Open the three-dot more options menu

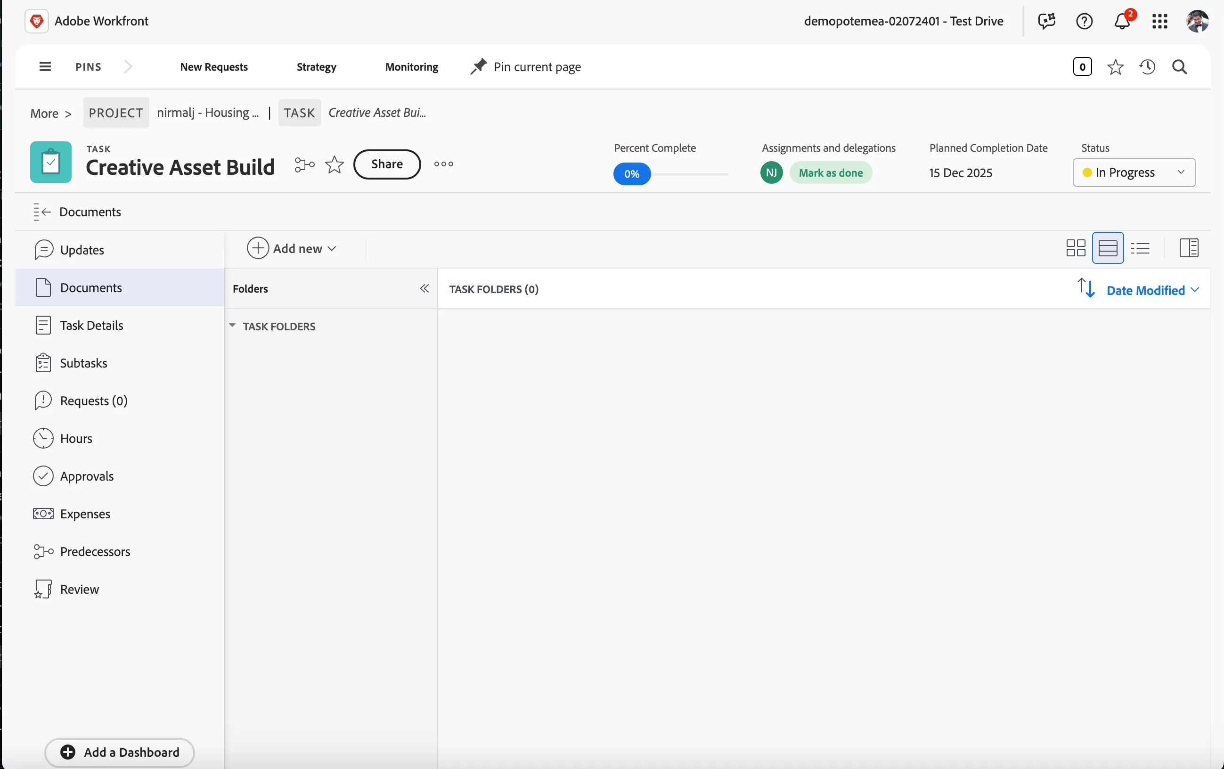[x=444, y=164]
